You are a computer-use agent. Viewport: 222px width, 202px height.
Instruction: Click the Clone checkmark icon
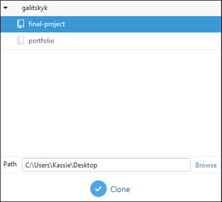point(98,189)
